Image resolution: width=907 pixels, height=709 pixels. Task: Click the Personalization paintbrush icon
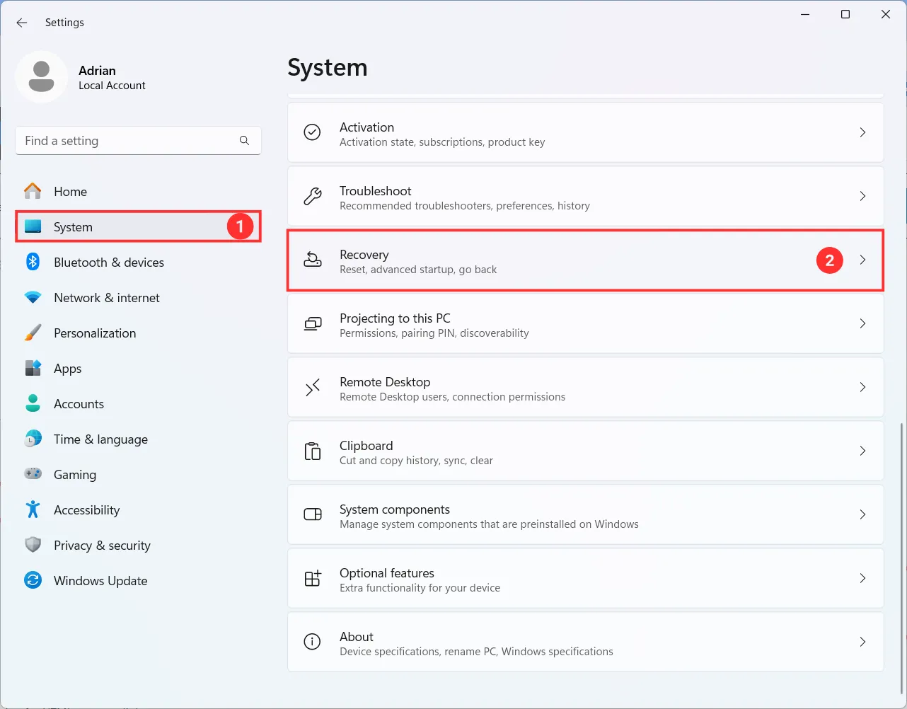(x=33, y=333)
